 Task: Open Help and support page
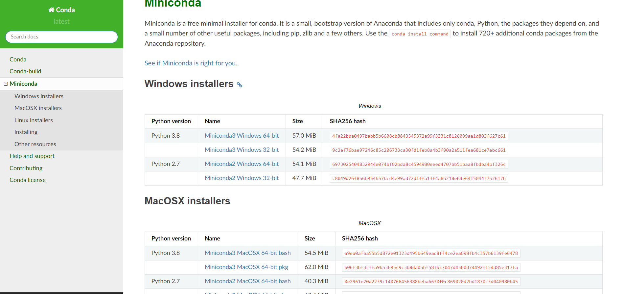coord(32,156)
